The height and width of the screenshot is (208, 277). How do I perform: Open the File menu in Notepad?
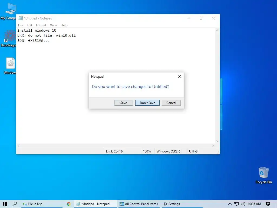click(x=21, y=25)
